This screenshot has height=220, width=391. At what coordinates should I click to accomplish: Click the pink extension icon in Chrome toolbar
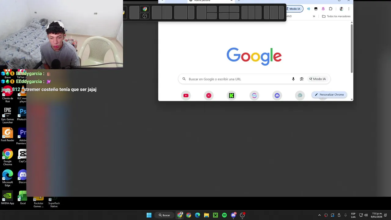[x=323, y=9]
